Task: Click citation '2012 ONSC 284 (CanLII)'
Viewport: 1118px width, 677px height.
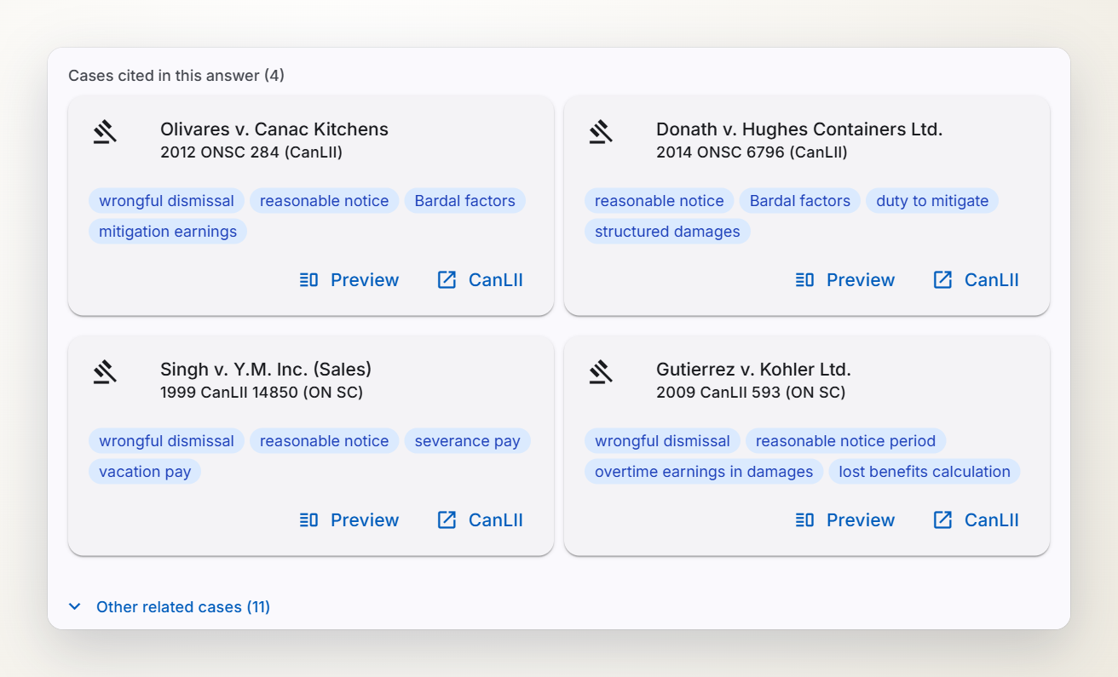Action: click(251, 152)
